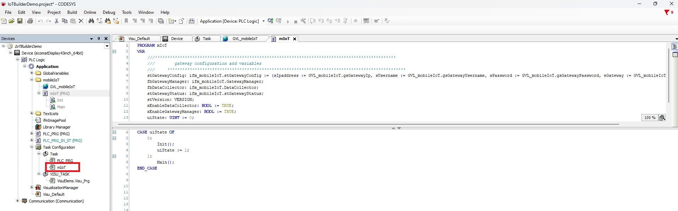Collapse the mobileIoT folder
This screenshot has height=211, width=678.
[x=32, y=80]
